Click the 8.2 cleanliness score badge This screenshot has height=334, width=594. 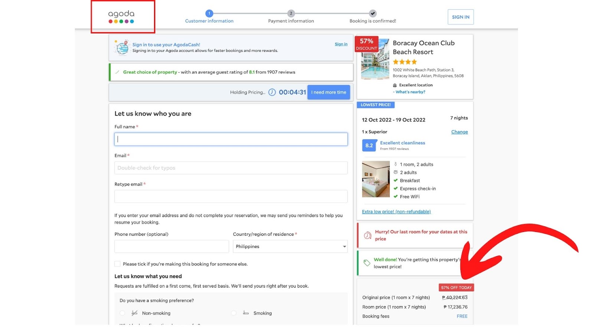tap(369, 145)
